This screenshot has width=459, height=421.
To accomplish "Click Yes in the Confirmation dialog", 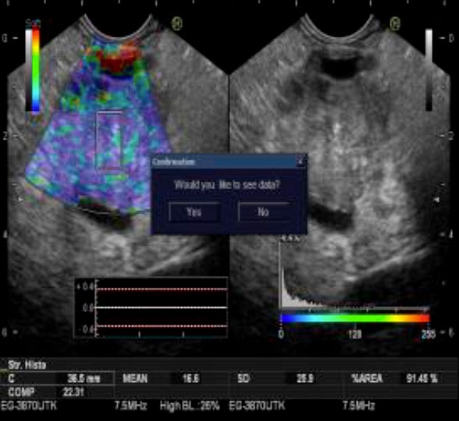I will click(x=194, y=212).
